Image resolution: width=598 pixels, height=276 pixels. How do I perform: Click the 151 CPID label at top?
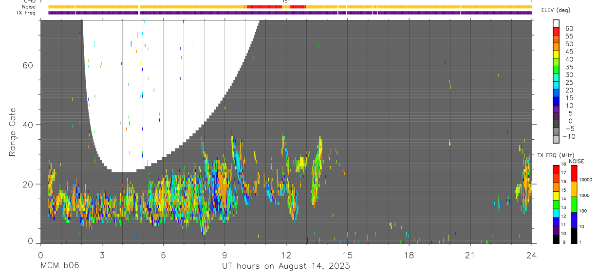tap(286, 1)
